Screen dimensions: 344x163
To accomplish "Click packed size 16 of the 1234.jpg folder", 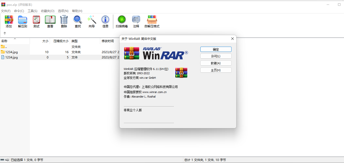I will pos(67,52).
